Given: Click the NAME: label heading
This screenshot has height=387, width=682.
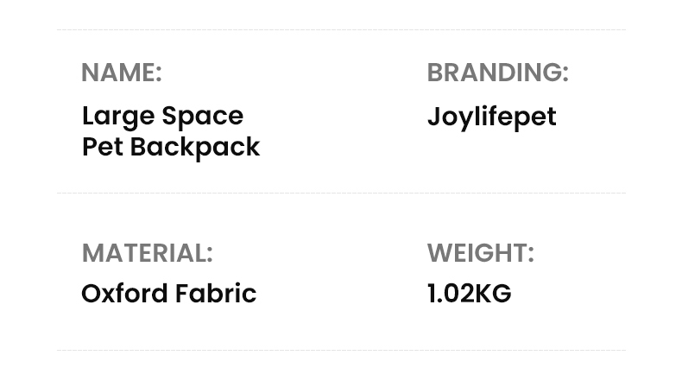Looking at the screenshot, I should [x=121, y=73].
